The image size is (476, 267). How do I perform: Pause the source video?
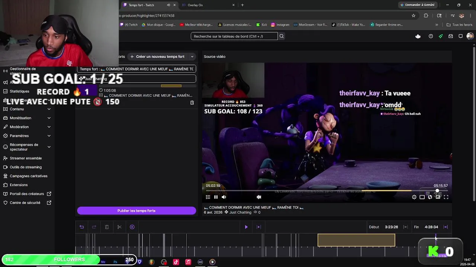point(216,197)
